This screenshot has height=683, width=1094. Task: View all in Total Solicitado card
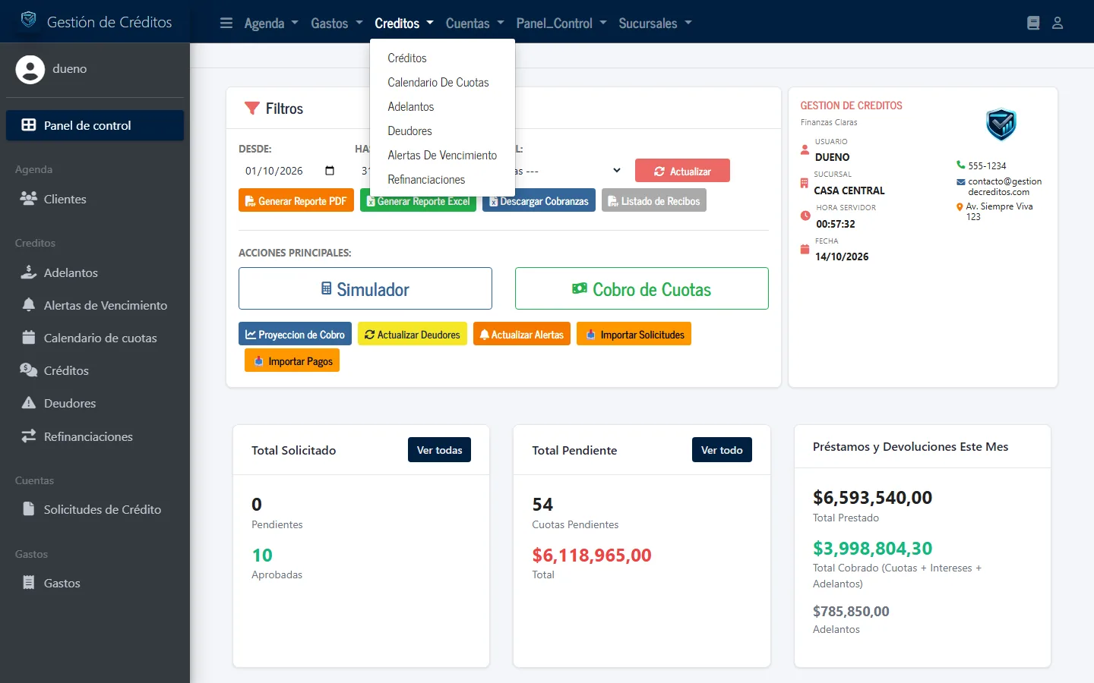(x=440, y=450)
